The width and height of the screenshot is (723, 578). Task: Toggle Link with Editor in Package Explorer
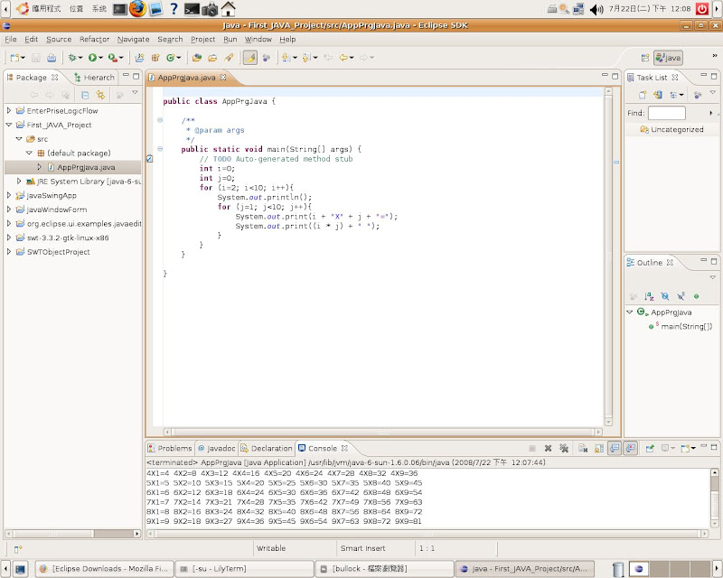(99, 94)
